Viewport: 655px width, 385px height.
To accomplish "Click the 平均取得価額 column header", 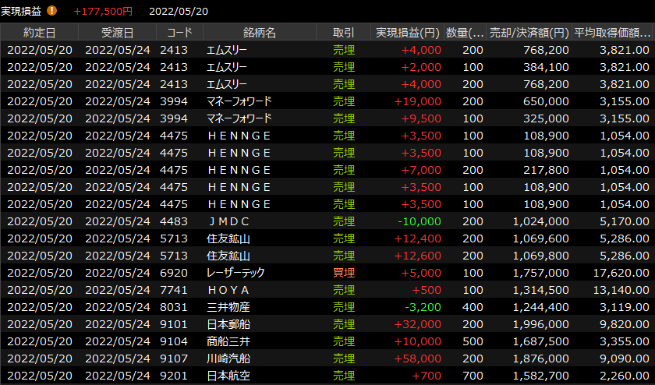I will coord(612,32).
